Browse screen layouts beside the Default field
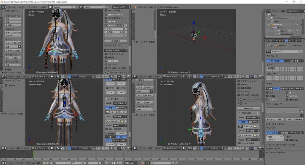 (x=50, y=7)
